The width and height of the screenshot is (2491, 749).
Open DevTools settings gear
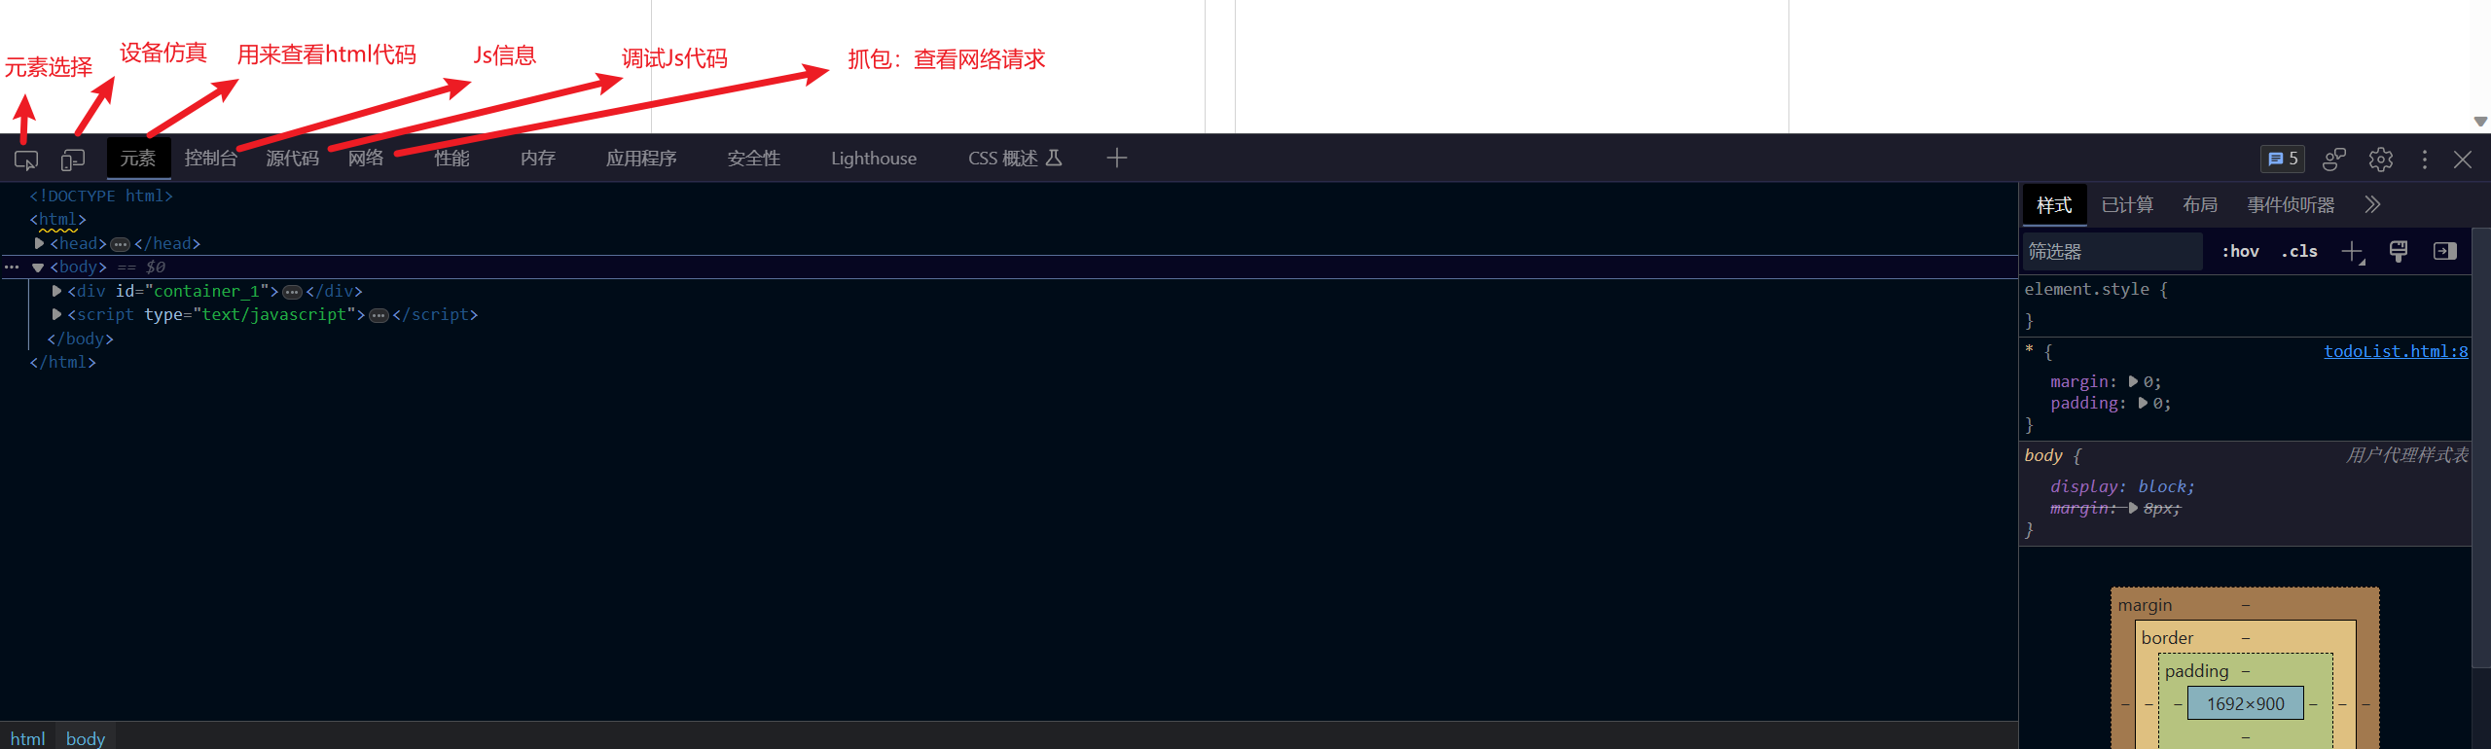pos(2381,159)
